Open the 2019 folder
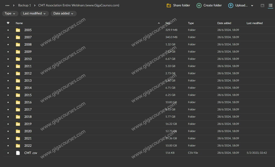This screenshot has height=167, width=275. point(28,124)
